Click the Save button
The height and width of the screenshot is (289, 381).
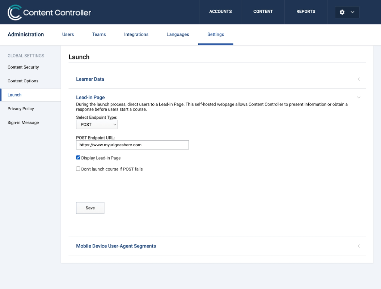(90, 208)
